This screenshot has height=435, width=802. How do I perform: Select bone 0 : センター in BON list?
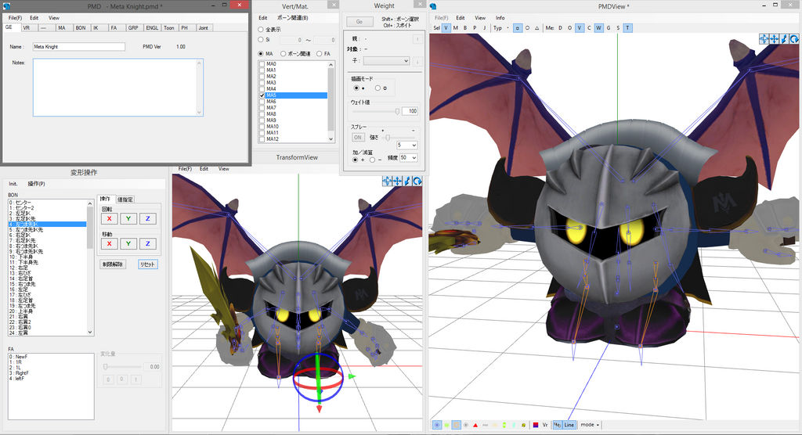coord(47,203)
